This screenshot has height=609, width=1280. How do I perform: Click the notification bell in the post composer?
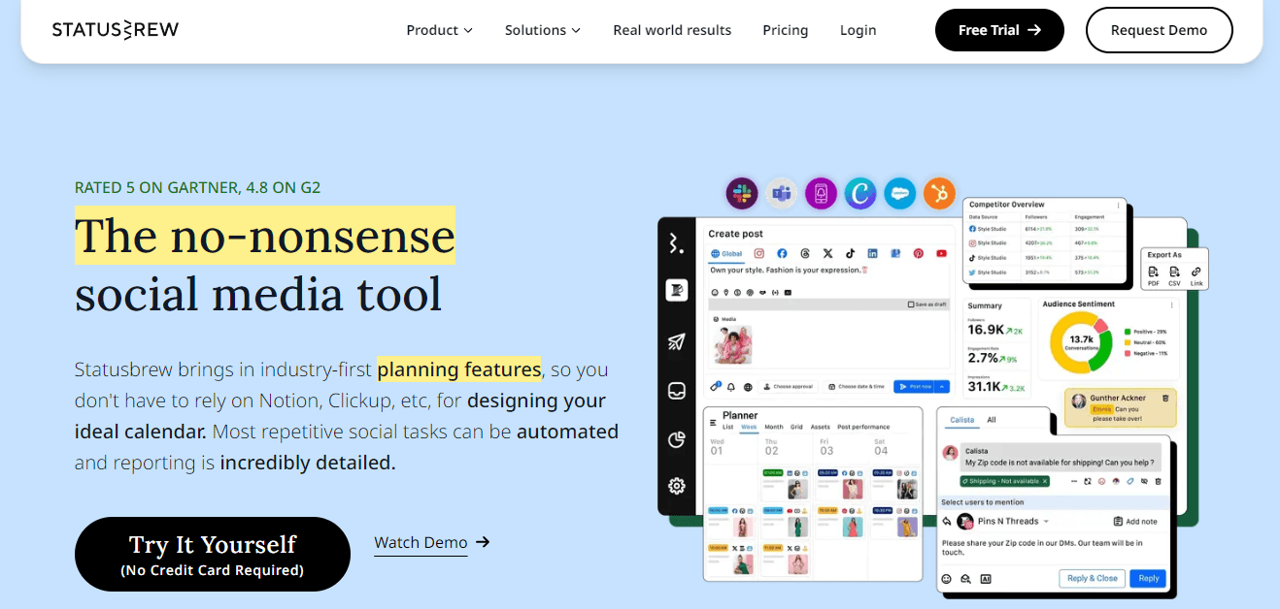click(731, 387)
